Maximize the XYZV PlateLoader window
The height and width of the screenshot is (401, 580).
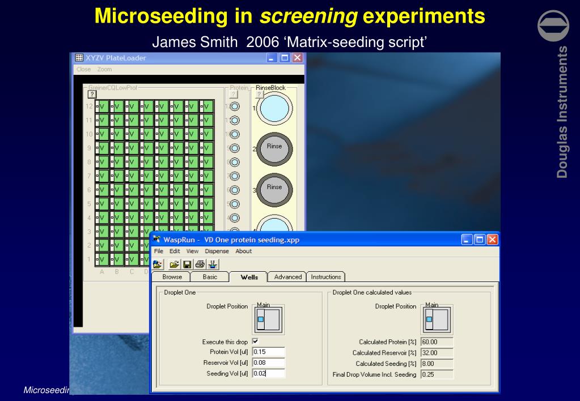285,58
